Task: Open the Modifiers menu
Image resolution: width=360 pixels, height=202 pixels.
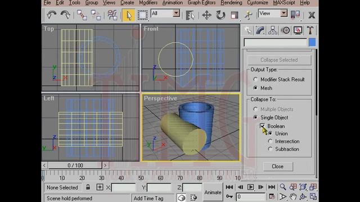Action: (x=148, y=3)
